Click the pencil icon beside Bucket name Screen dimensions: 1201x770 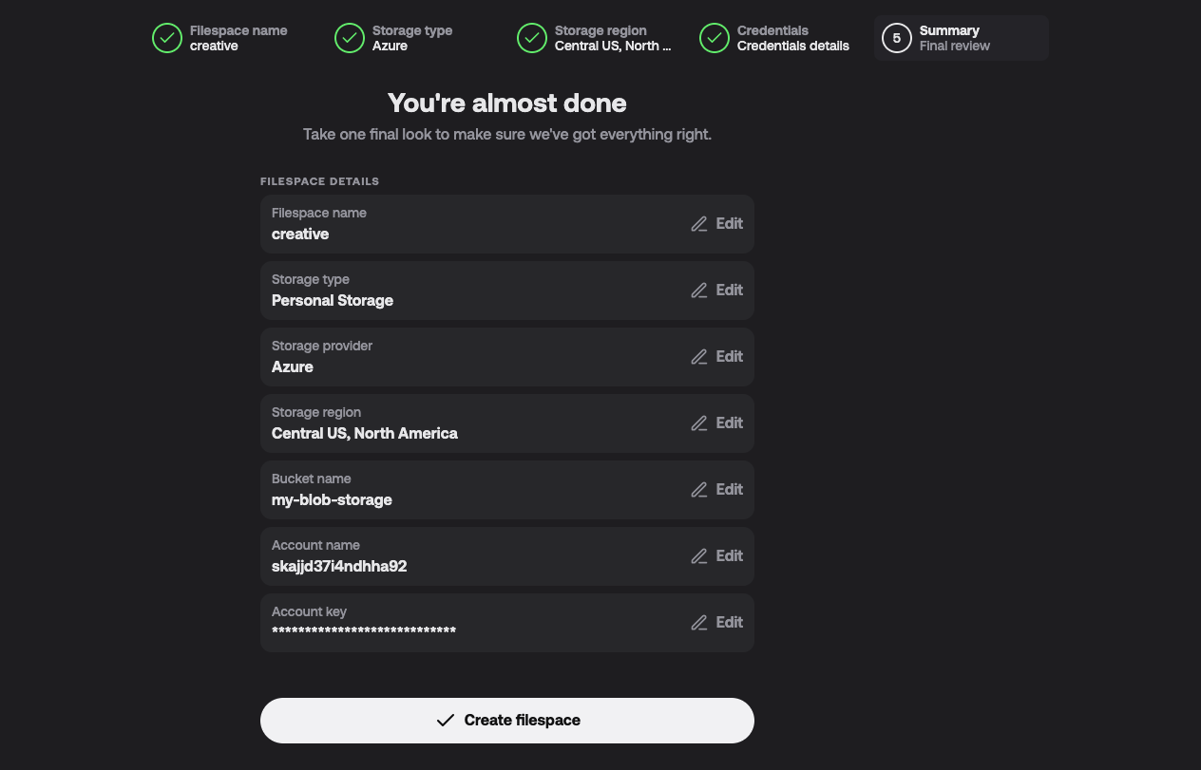(x=699, y=490)
